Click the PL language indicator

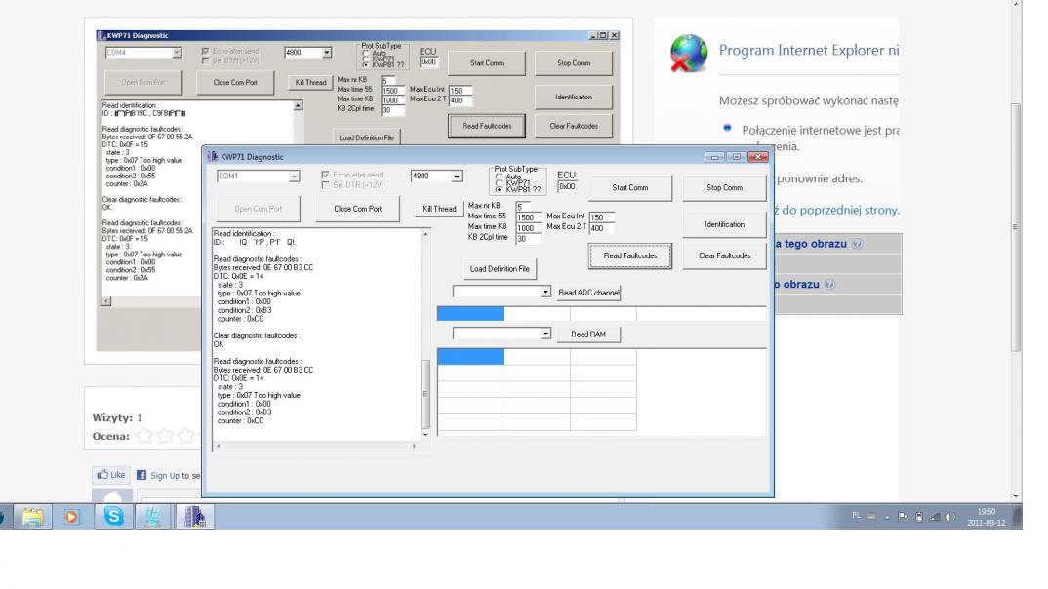[x=856, y=516]
